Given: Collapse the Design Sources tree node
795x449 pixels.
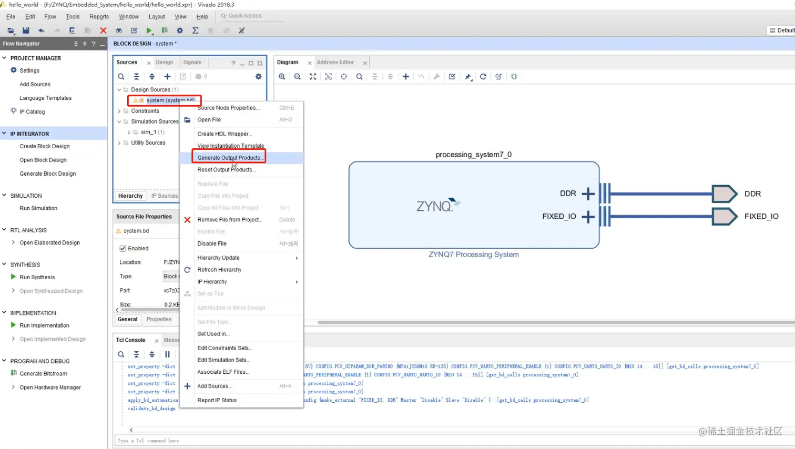Looking at the screenshot, I should point(119,90).
